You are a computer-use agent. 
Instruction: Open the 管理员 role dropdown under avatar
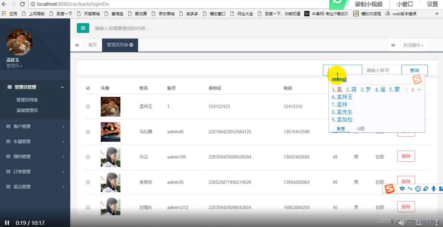click(14, 66)
